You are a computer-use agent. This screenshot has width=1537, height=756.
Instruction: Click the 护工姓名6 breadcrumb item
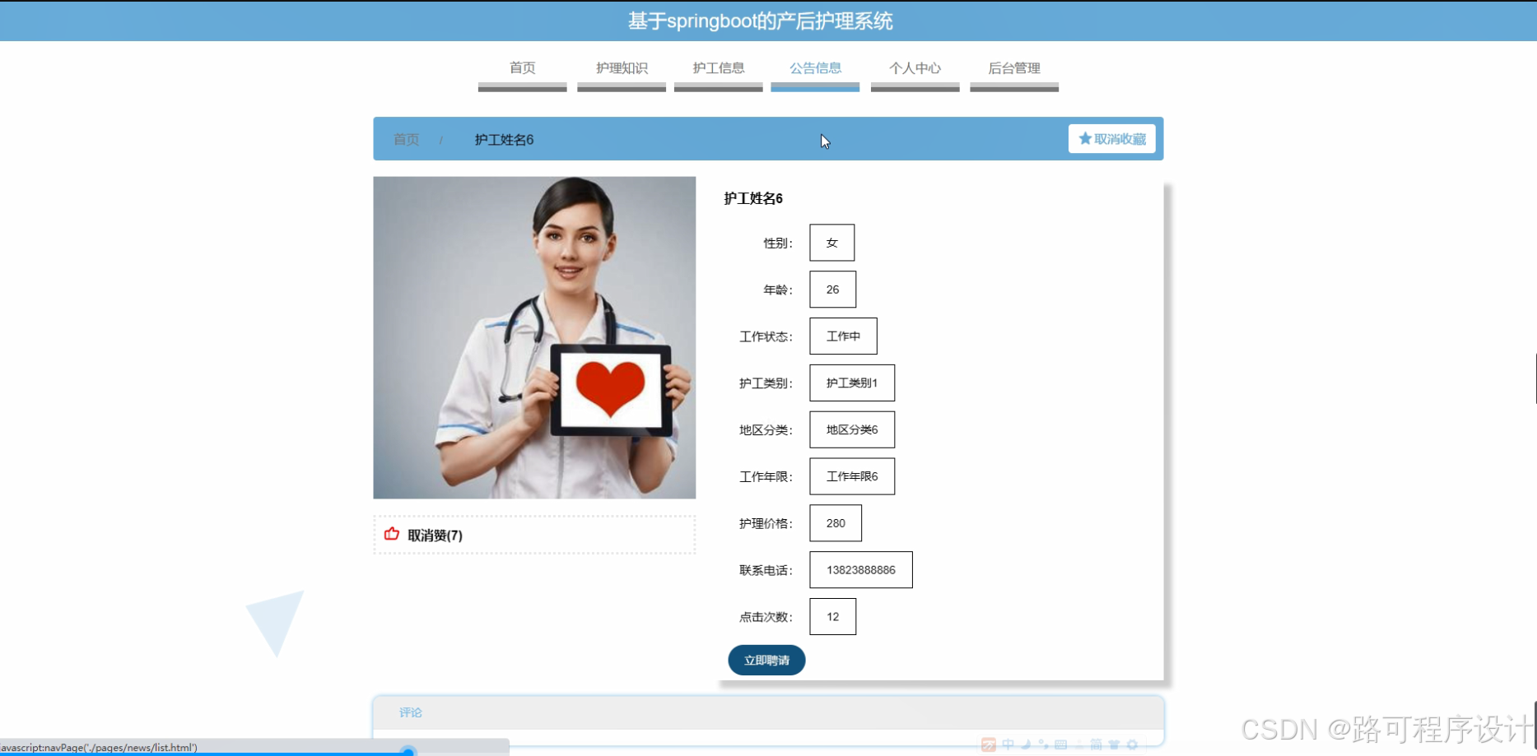point(504,140)
